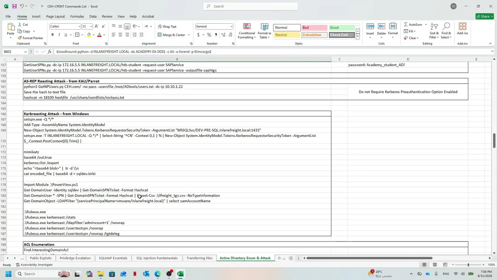Apply Comma Style number format
The width and height of the screenshot is (497, 280).
click(x=216, y=35)
